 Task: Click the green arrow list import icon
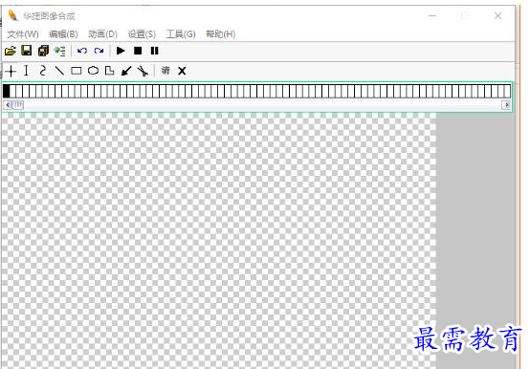60,51
